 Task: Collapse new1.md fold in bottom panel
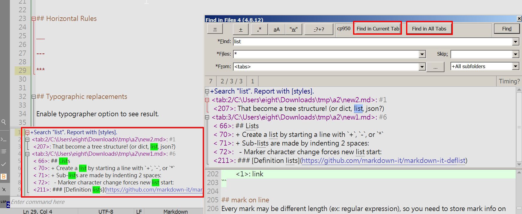27,154
